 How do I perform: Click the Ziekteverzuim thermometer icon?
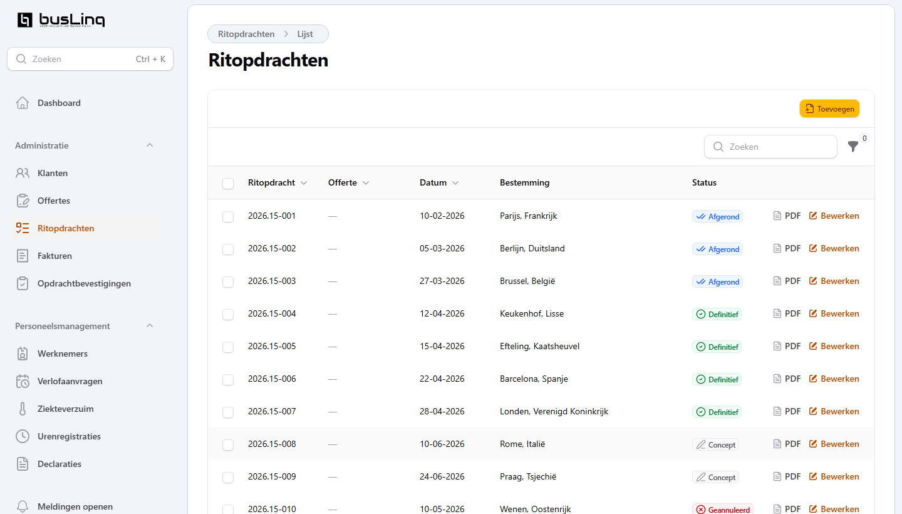(23, 409)
